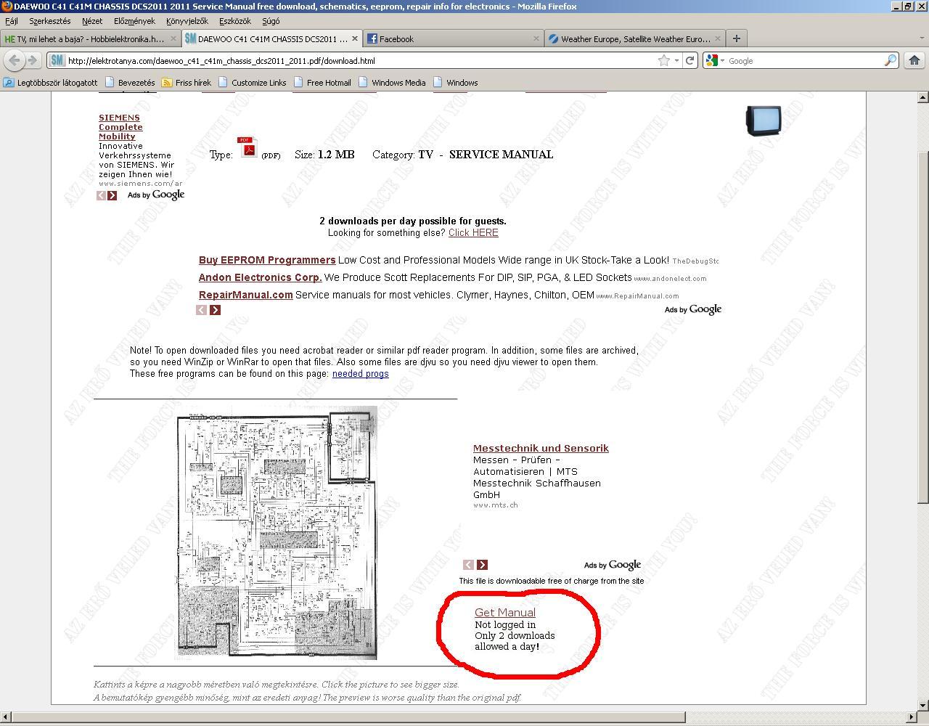Image resolution: width=929 pixels, height=726 pixels.
Task: Click the 'Click HERE' link
Action: click(x=473, y=232)
